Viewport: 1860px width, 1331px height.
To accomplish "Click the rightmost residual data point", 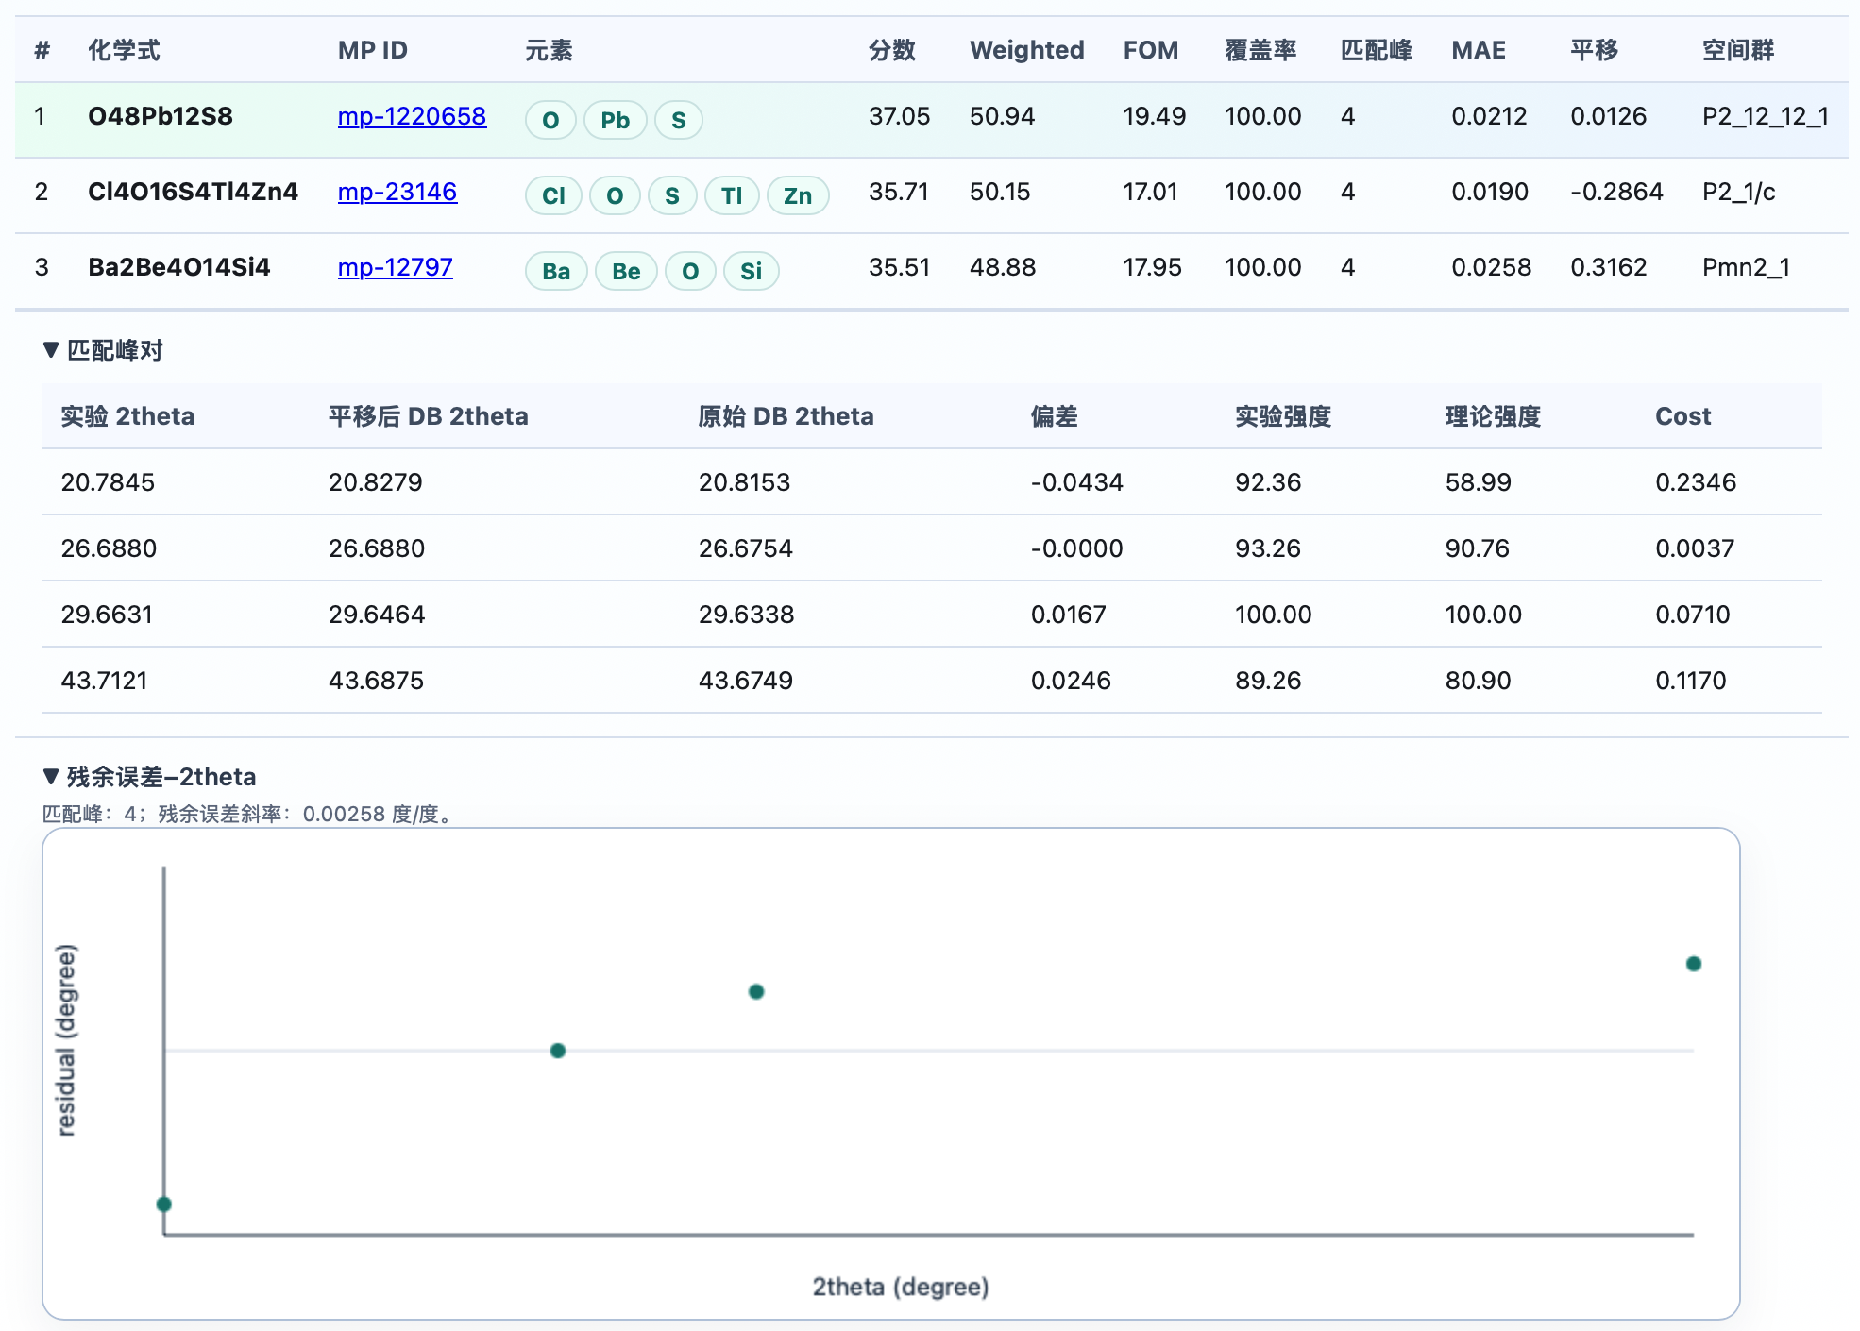I will (1694, 964).
